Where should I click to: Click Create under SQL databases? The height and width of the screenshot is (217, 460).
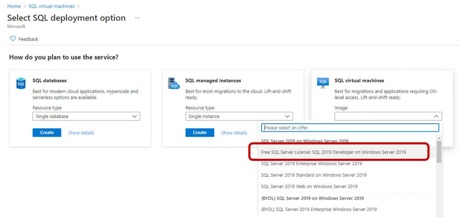pos(47,133)
